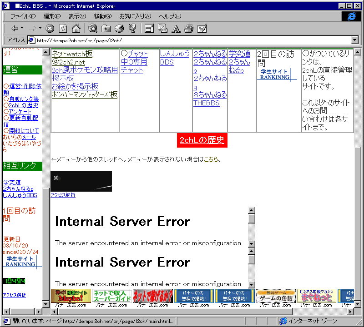The image size is (364, 327).
Task: Click the second error frame's scroll-down arrow
Action: [x=252, y=285]
